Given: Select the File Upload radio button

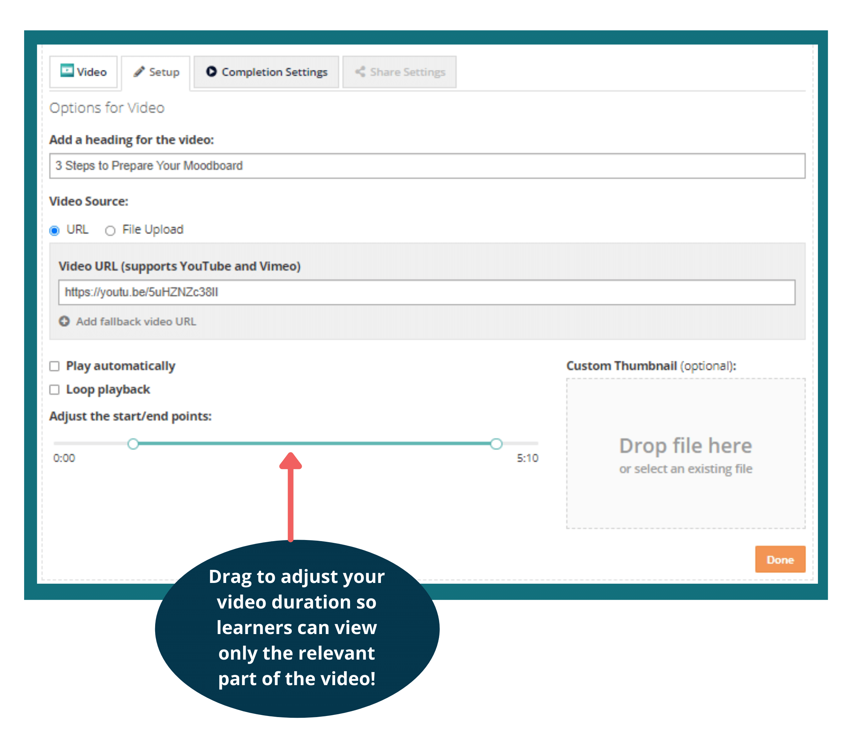Looking at the screenshot, I should coord(110,231).
